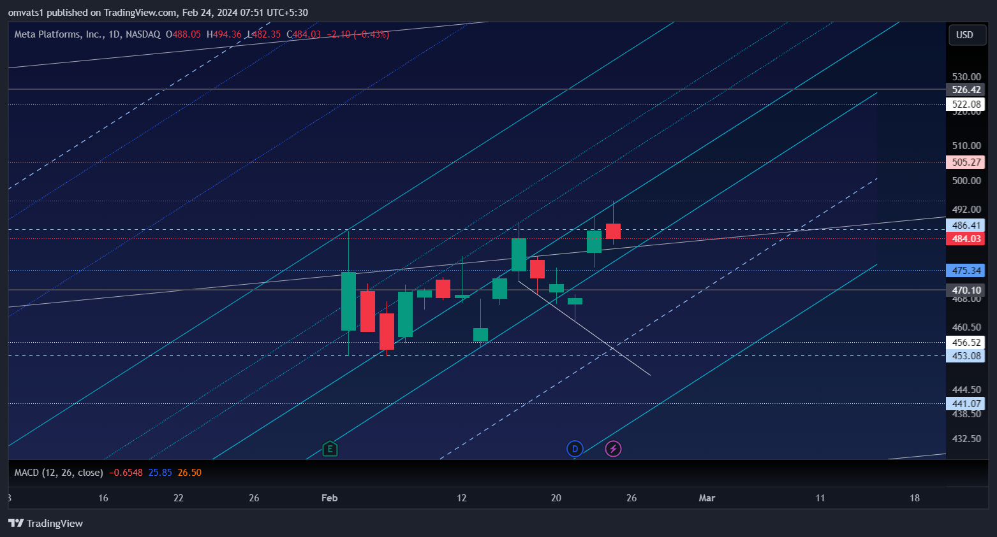
Task: Click the dividend 'D' marker icon
Action: coord(575,449)
